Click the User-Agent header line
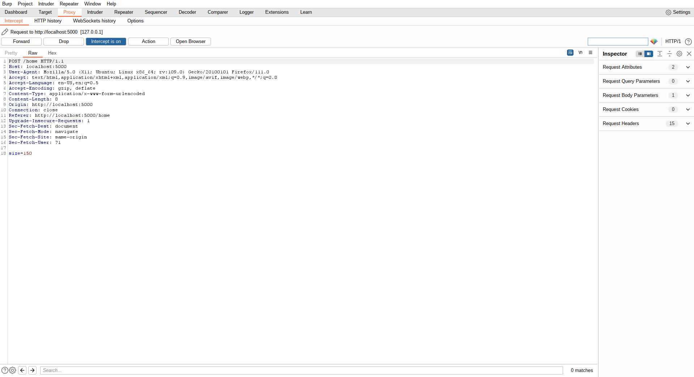Image resolution: width=694 pixels, height=377 pixels. pyautogui.click(x=139, y=72)
